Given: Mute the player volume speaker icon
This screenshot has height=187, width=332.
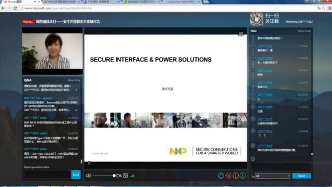Looking at the screenshot, I should (x=89, y=176).
